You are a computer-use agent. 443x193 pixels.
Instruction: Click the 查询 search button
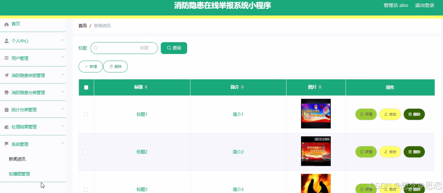coord(174,48)
